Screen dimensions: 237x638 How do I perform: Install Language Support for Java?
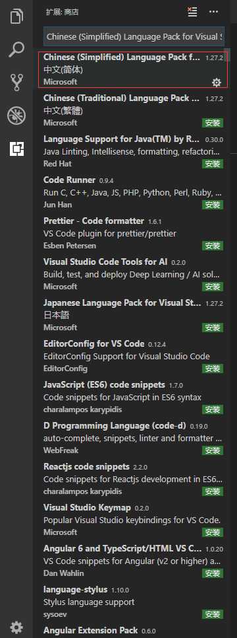[x=213, y=164]
